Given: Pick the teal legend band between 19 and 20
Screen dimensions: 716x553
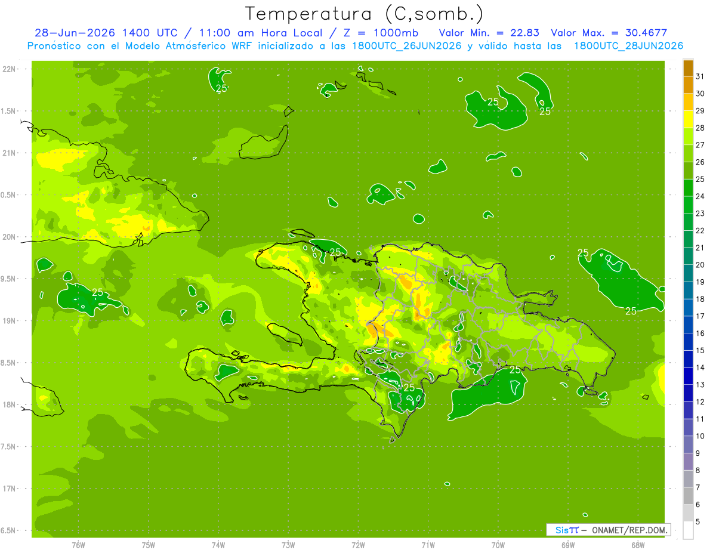Looking at the screenshot, I should pyautogui.click(x=688, y=273).
